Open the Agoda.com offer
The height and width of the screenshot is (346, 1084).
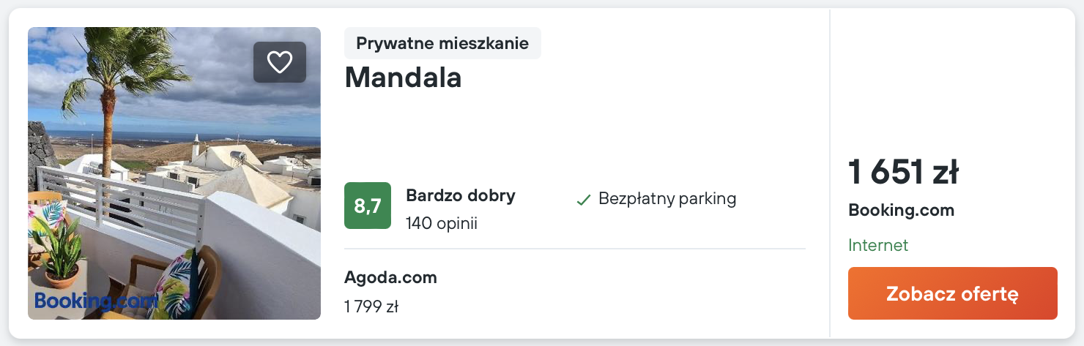click(x=390, y=277)
